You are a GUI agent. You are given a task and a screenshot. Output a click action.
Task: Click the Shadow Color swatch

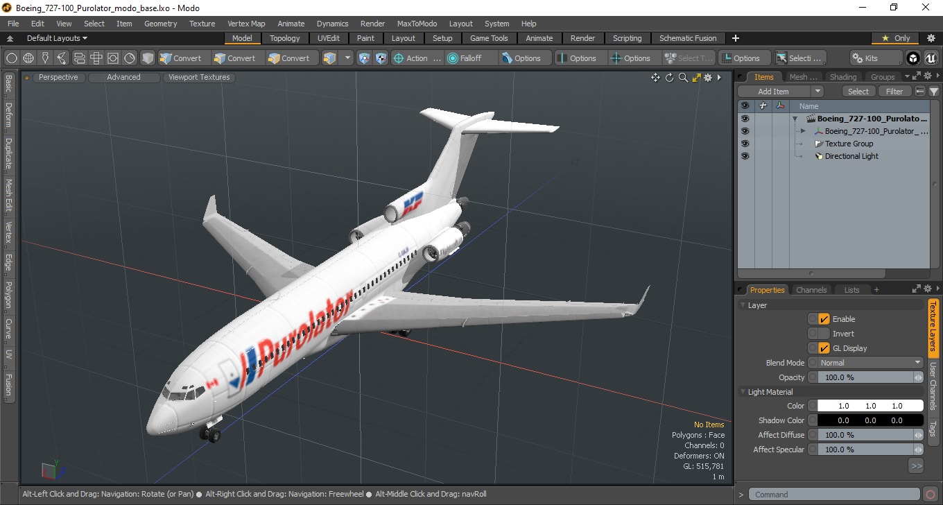(871, 420)
